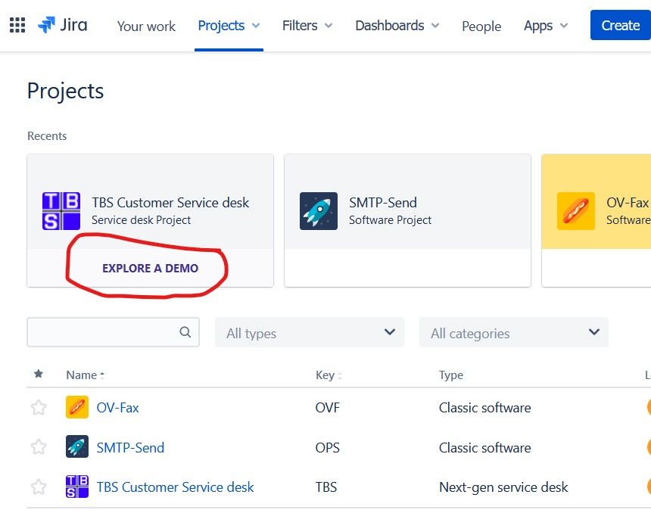This screenshot has height=513, width=651.
Task: Click the OVF key cell
Action: coord(328,408)
